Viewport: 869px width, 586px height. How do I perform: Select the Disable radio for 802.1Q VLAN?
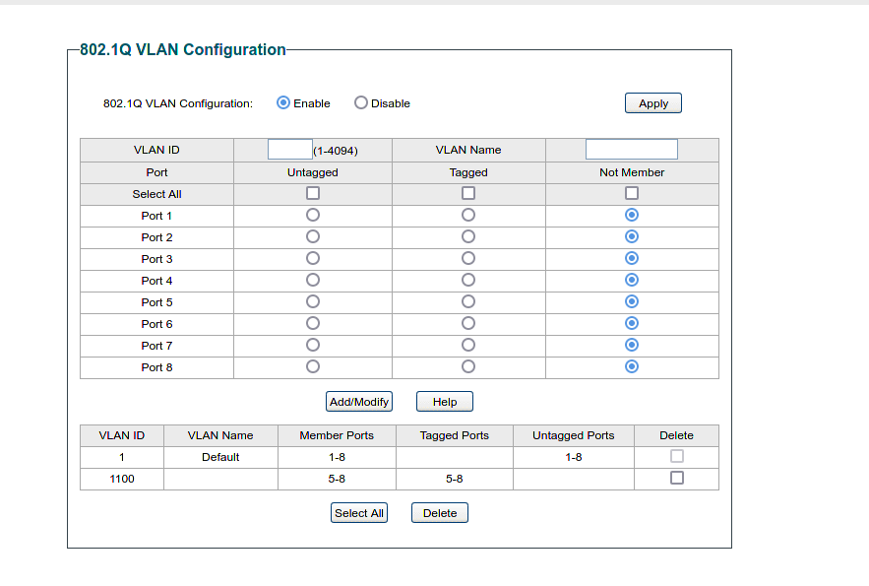pyautogui.click(x=361, y=103)
